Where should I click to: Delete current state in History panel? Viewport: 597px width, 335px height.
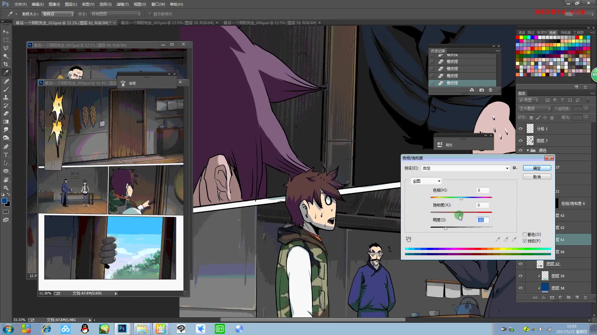491,90
